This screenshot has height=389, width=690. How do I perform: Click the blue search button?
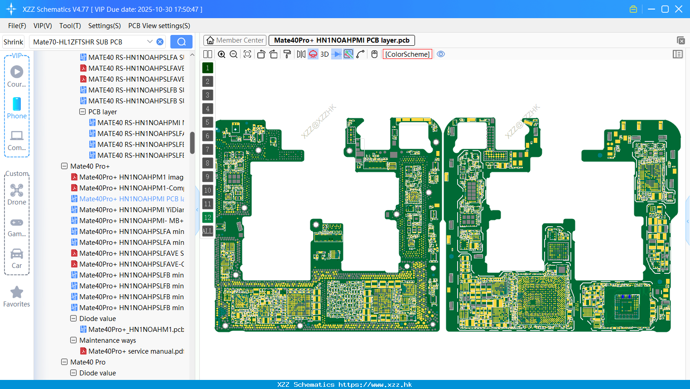point(181,42)
